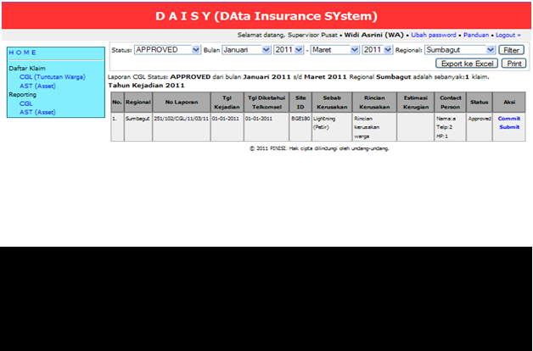Screen dimensions: 533x351
Task: Open the start year dropdown next to Januari
Action: [x=289, y=50]
